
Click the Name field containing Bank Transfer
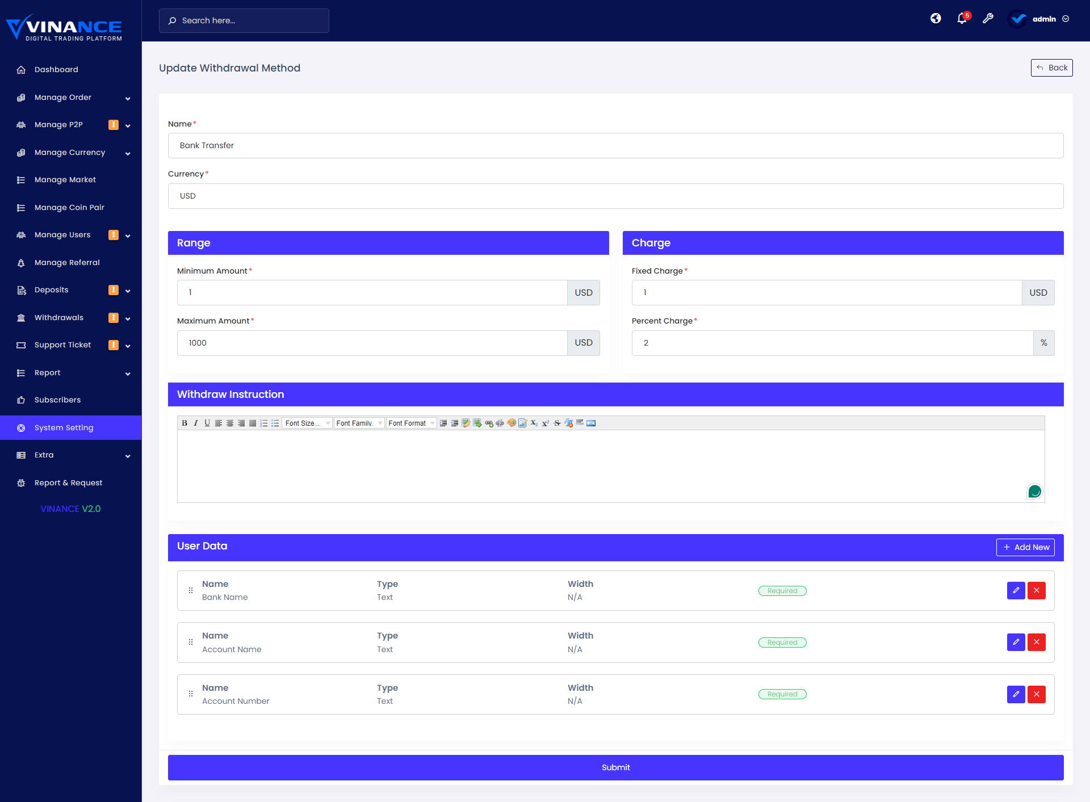(x=615, y=145)
